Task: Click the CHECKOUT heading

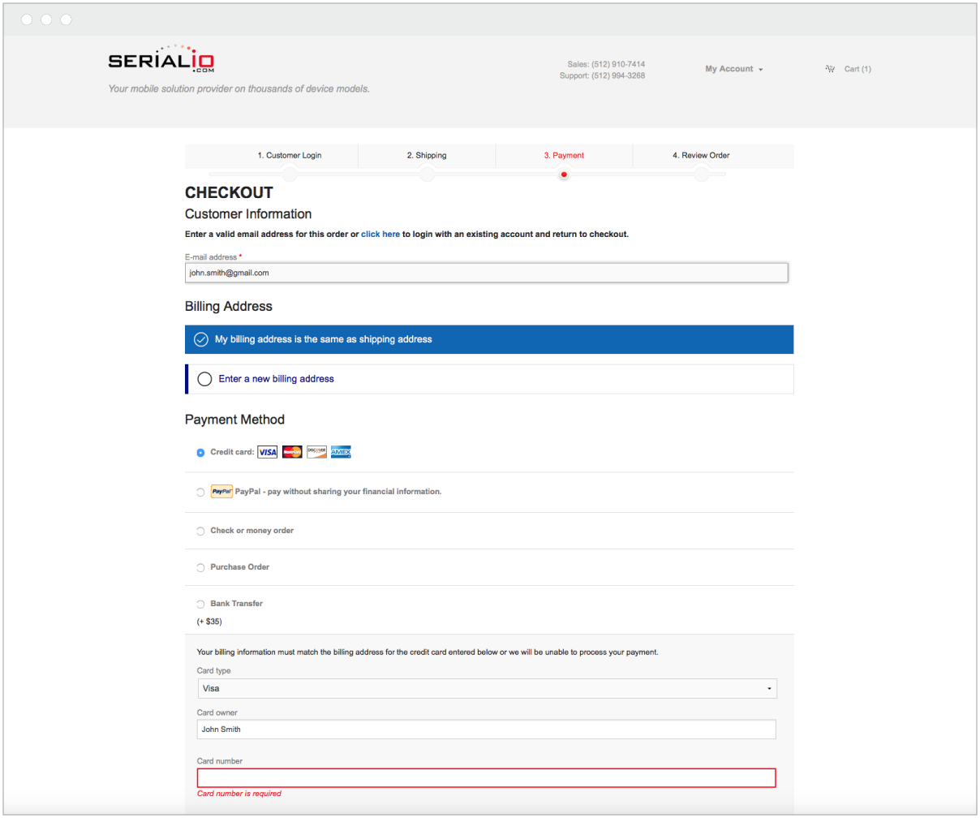Action: pos(229,192)
